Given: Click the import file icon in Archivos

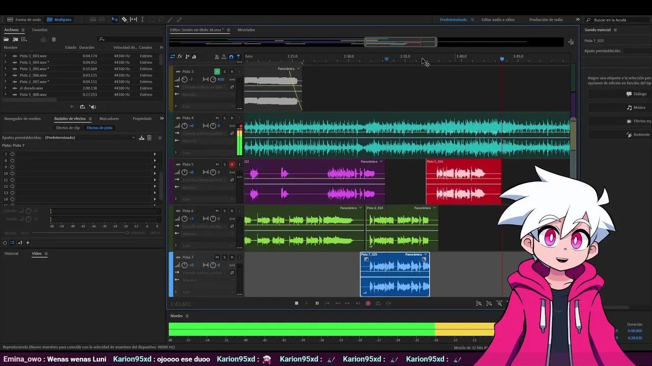Looking at the screenshot, I should (x=15, y=39).
